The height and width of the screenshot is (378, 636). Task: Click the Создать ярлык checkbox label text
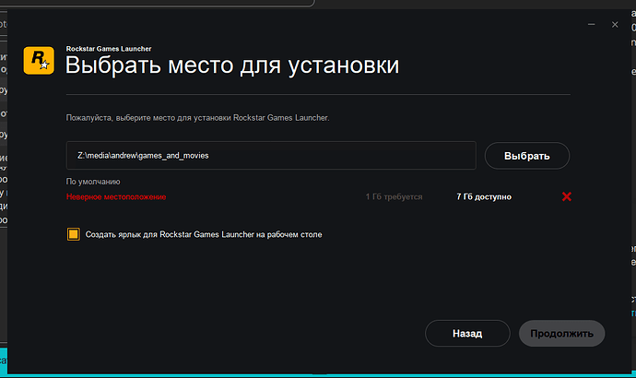pos(204,234)
